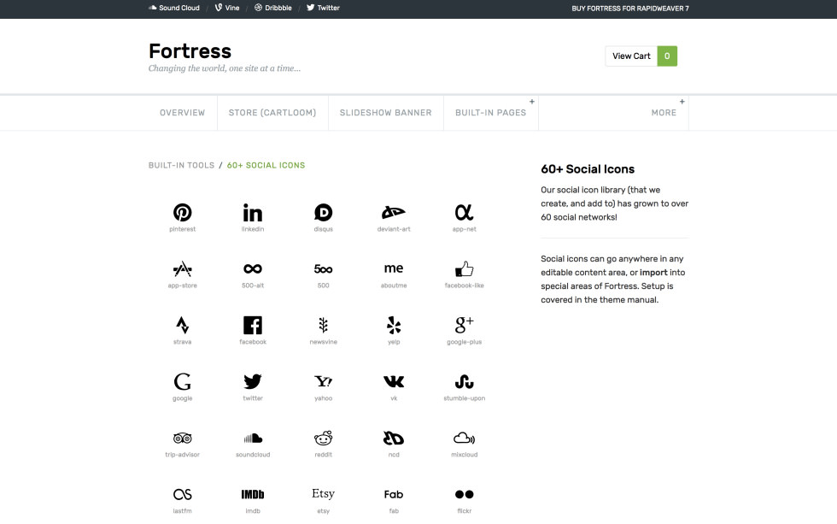
Task: Click the Disqus icon
Action: click(x=323, y=212)
